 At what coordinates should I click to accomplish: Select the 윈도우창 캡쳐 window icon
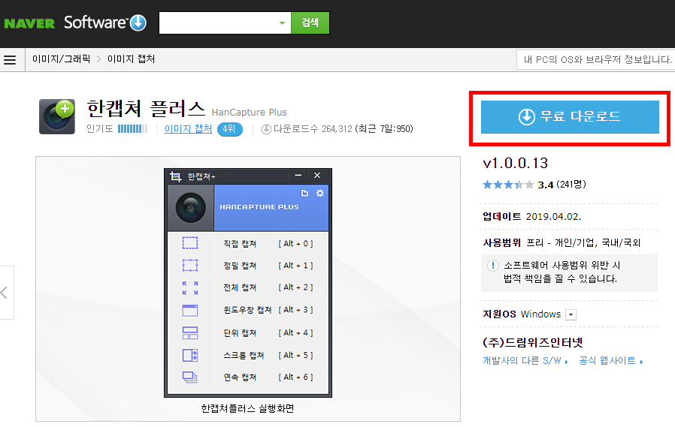[x=190, y=310]
